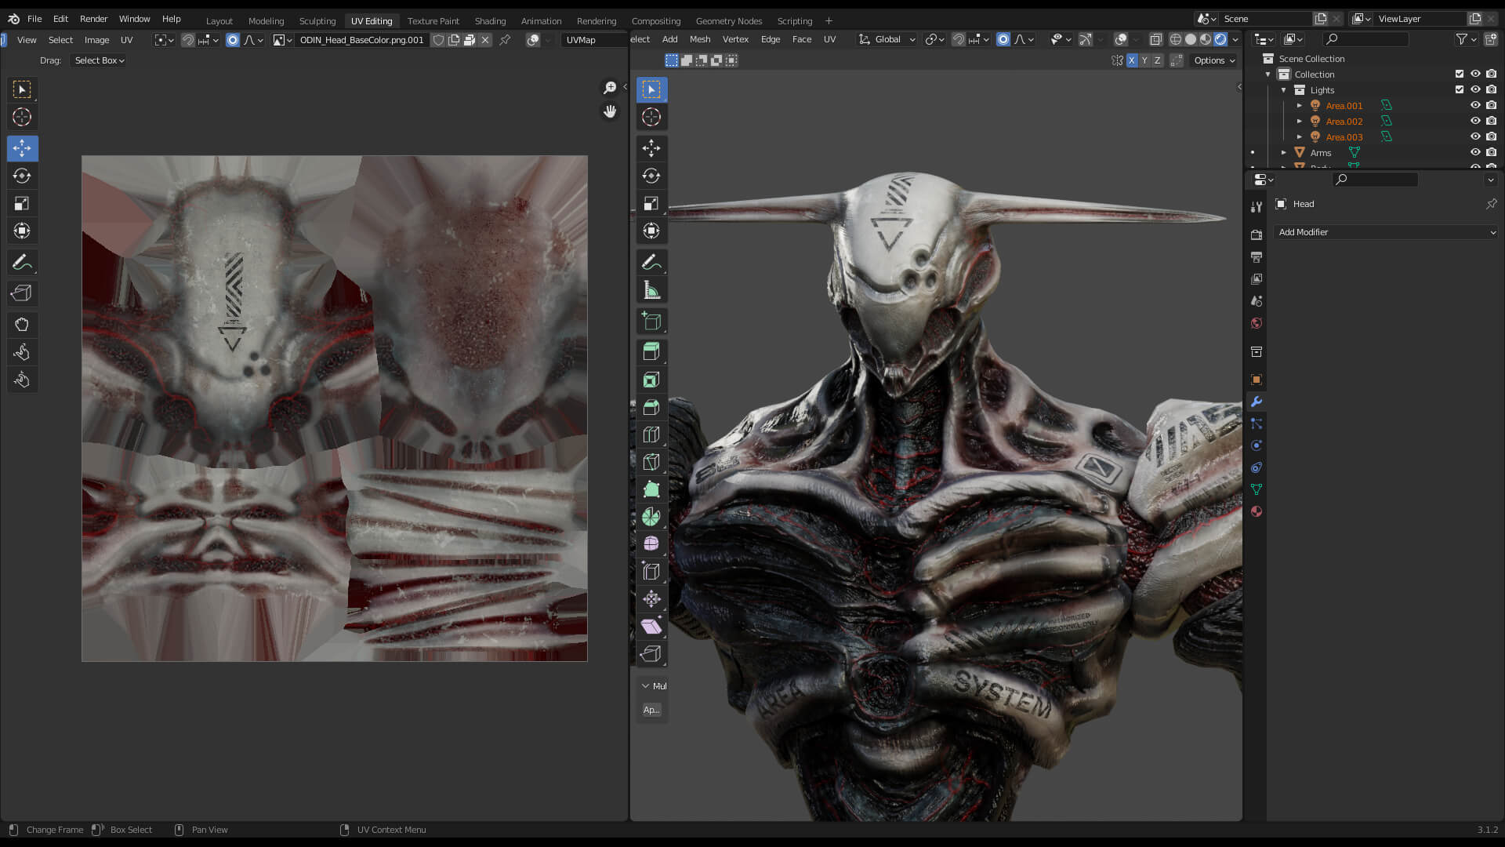The image size is (1505, 847).
Task: Click the UV editor zoom magnifier icon
Action: pos(610,88)
